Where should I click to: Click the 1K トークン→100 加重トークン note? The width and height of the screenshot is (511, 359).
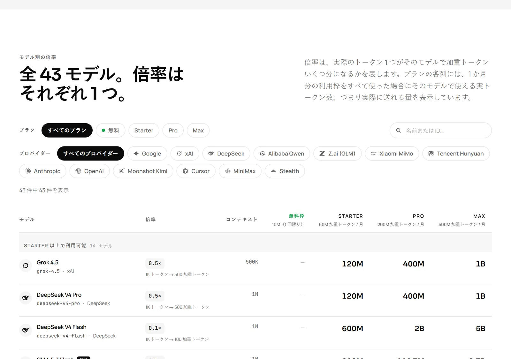coord(177,339)
